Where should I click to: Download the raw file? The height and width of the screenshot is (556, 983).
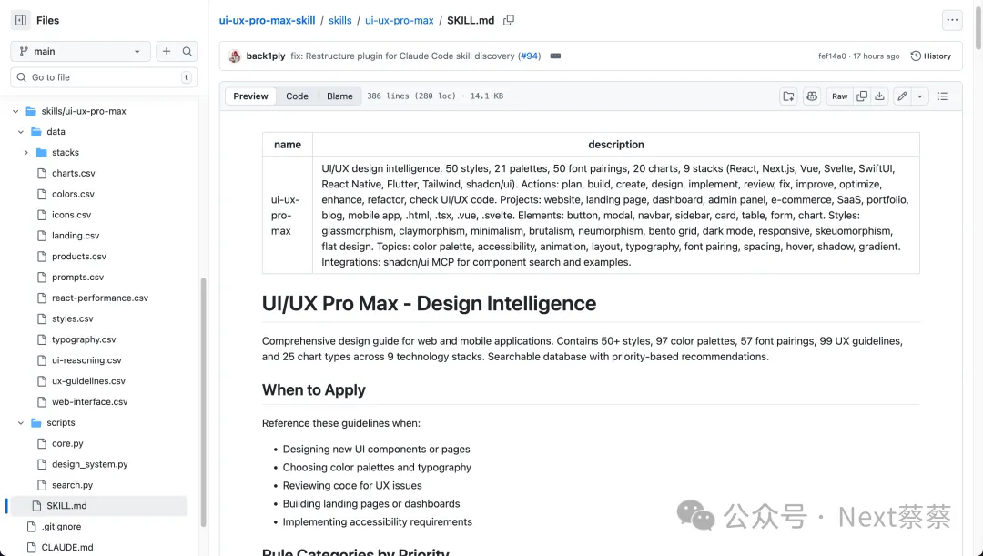tap(879, 96)
